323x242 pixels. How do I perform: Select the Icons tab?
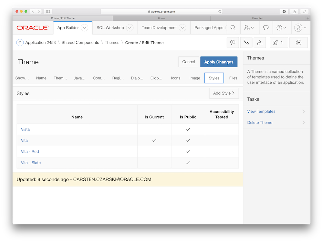tap(176, 78)
